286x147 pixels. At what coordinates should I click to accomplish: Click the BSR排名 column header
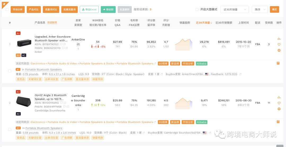[98, 20]
